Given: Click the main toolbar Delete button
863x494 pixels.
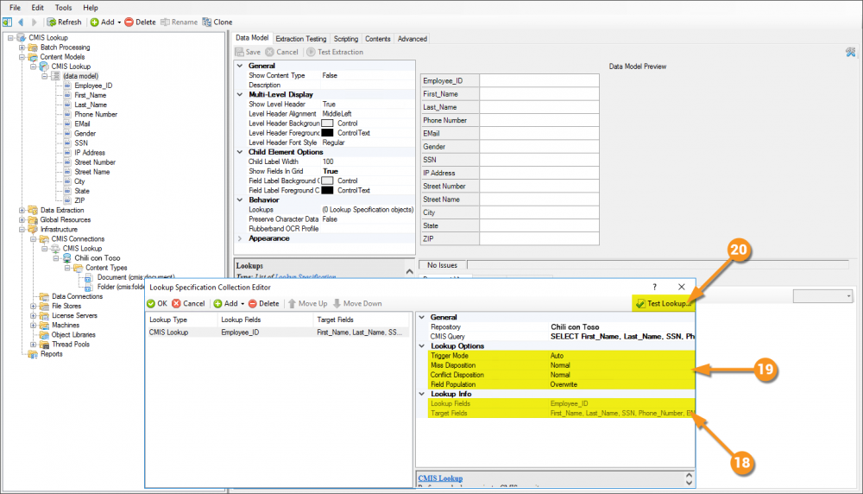Looking at the screenshot, I should pos(141,22).
